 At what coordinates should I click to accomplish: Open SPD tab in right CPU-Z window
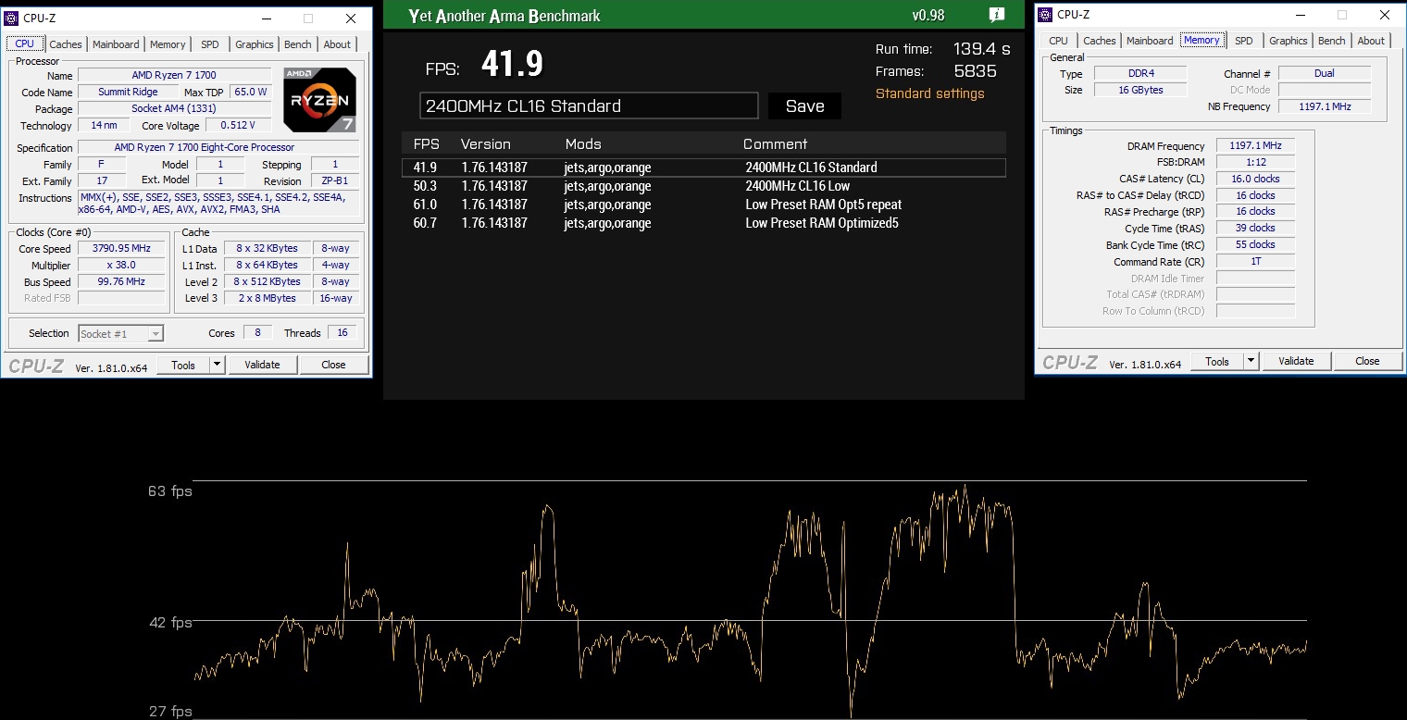1244,41
